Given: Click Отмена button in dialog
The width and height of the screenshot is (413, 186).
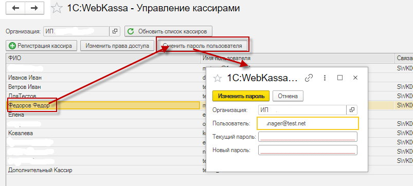Looking at the screenshot, I should [288, 96].
